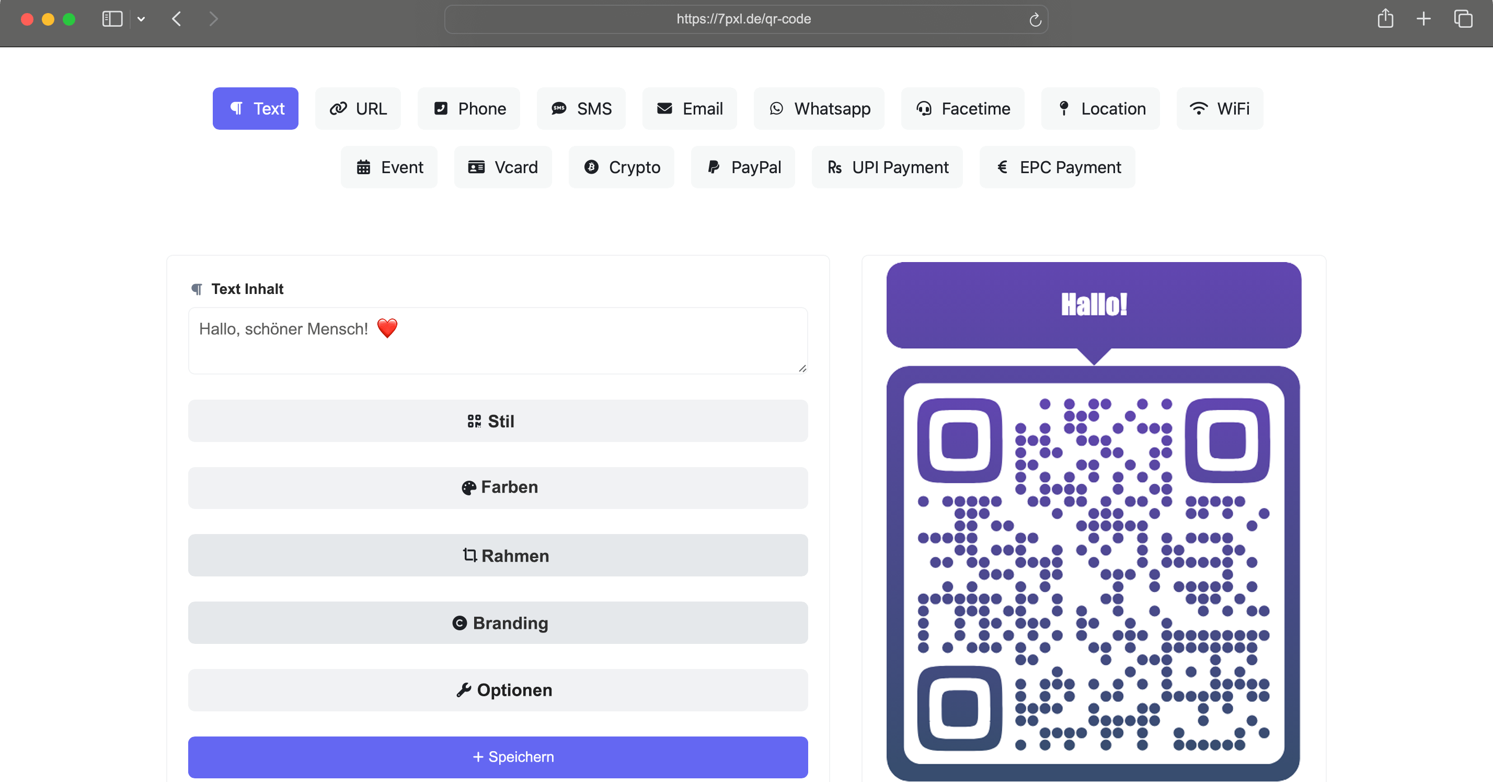Open a new tab with plus icon
The image size is (1493, 782).
pyautogui.click(x=1423, y=18)
